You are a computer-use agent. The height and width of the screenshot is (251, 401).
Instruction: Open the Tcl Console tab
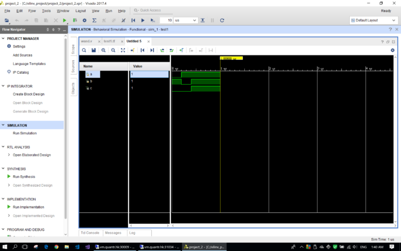coord(90,233)
